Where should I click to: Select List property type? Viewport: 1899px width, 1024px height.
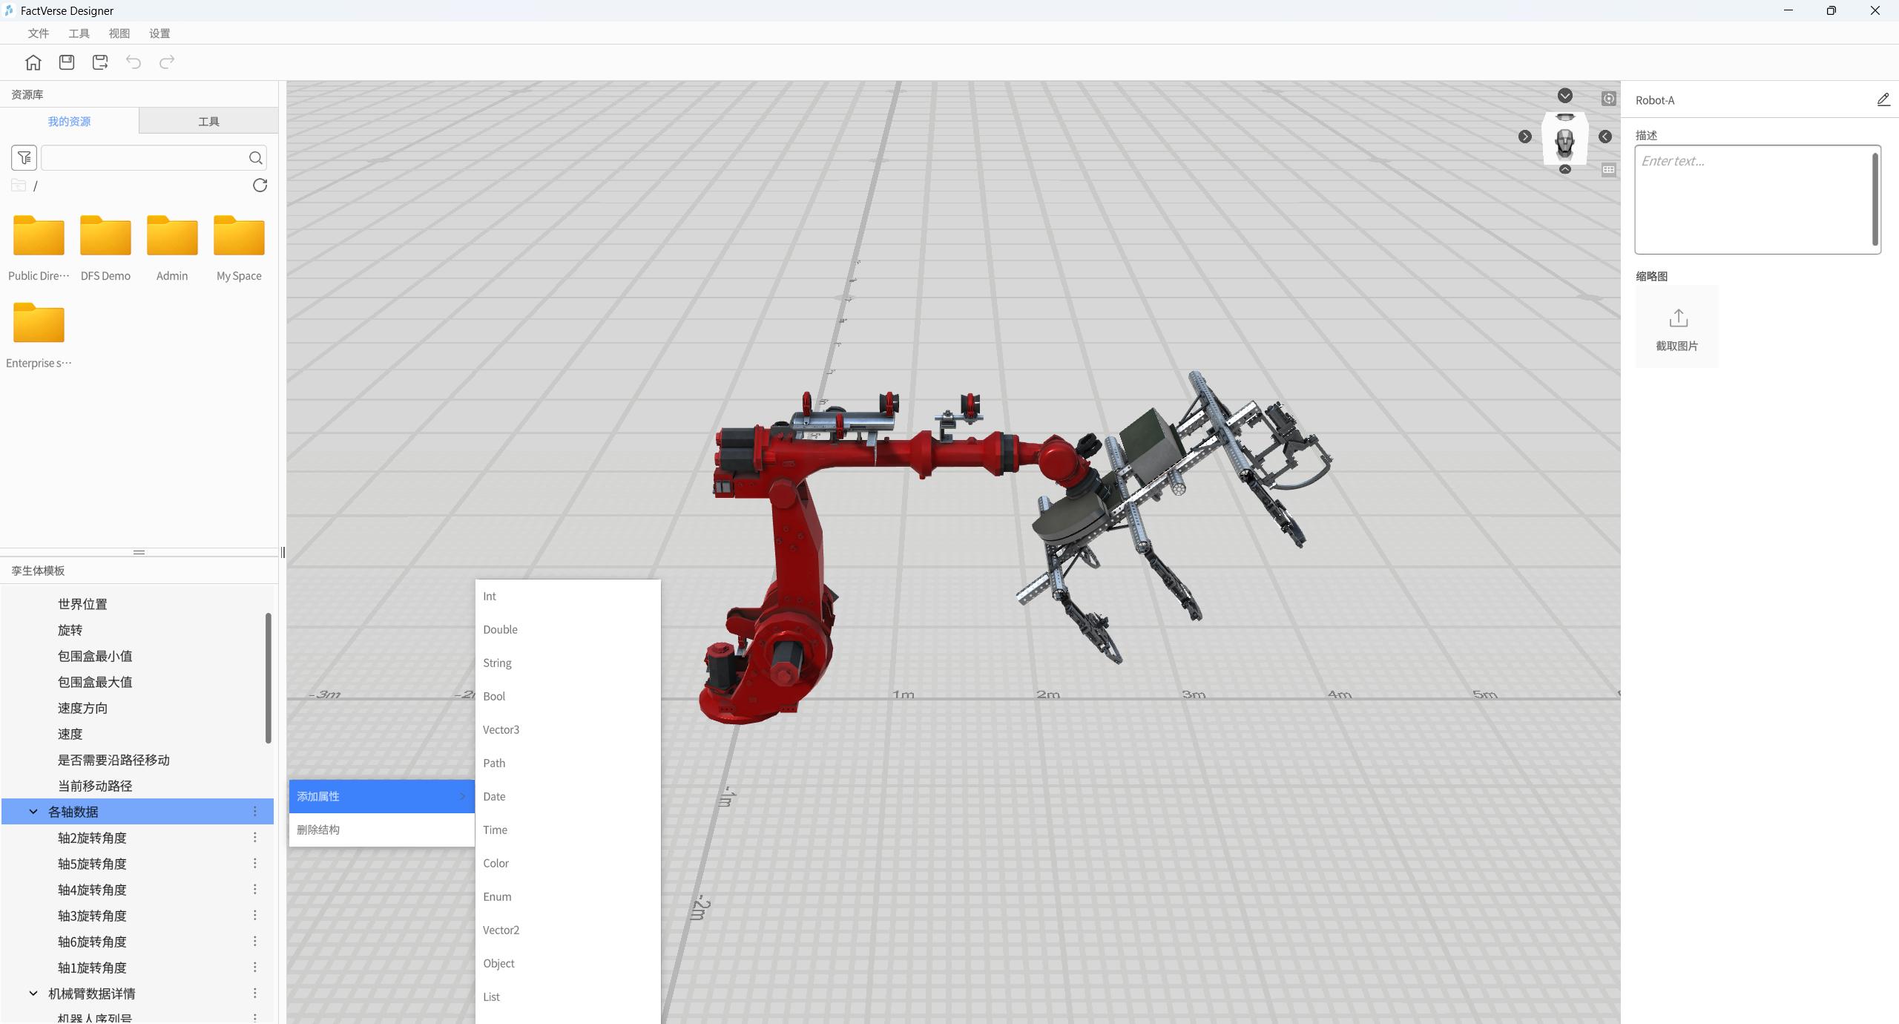[x=567, y=997]
